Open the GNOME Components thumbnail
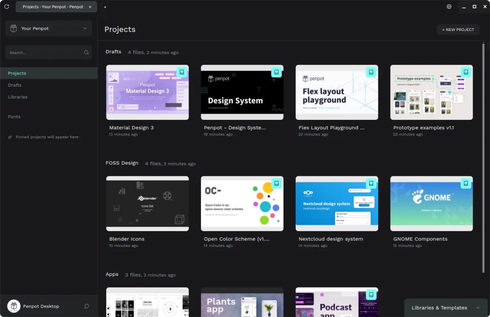The image size is (490, 317). [431, 204]
